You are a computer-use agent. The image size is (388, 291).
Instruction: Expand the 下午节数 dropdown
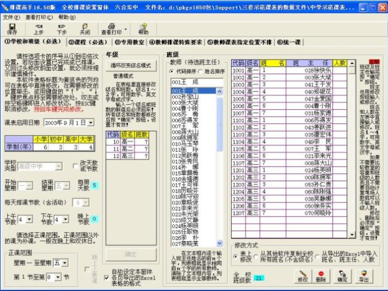coord(65,220)
